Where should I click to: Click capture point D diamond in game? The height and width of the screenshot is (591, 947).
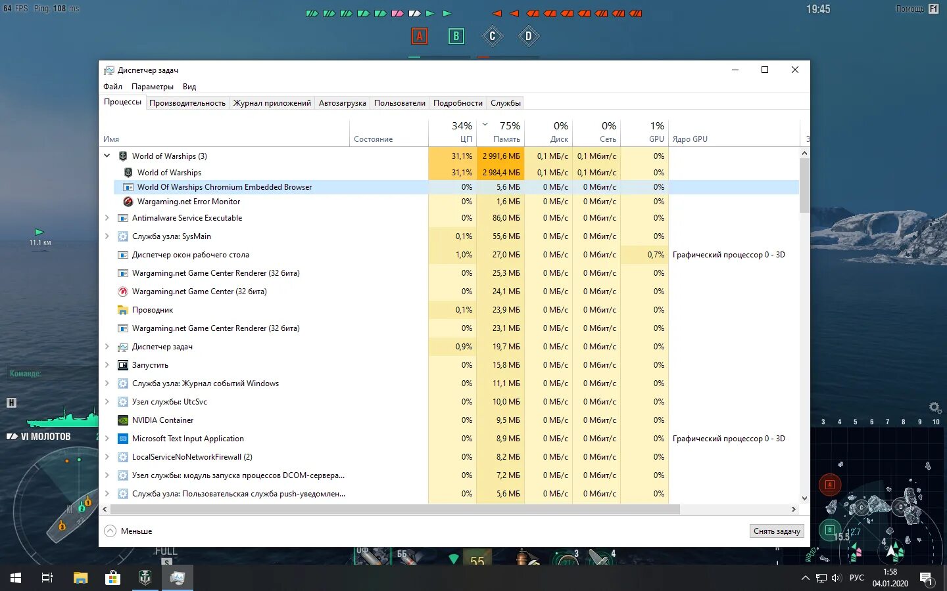click(x=528, y=36)
